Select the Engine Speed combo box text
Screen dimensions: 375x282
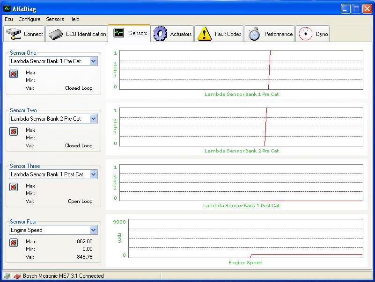coord(27,230)
